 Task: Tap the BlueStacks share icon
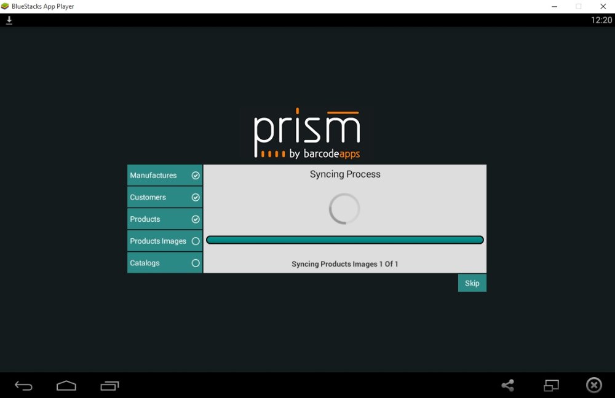507,385
